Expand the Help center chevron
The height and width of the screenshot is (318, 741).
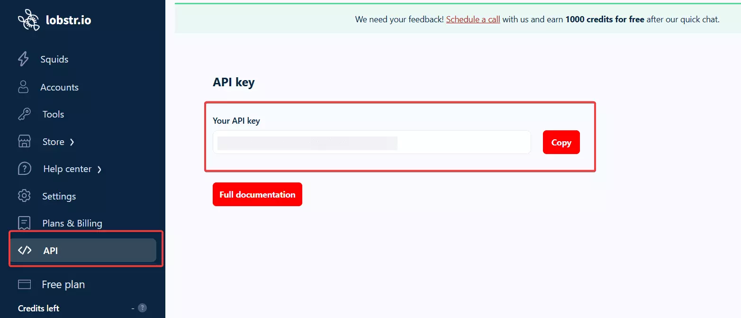(99, 169)
